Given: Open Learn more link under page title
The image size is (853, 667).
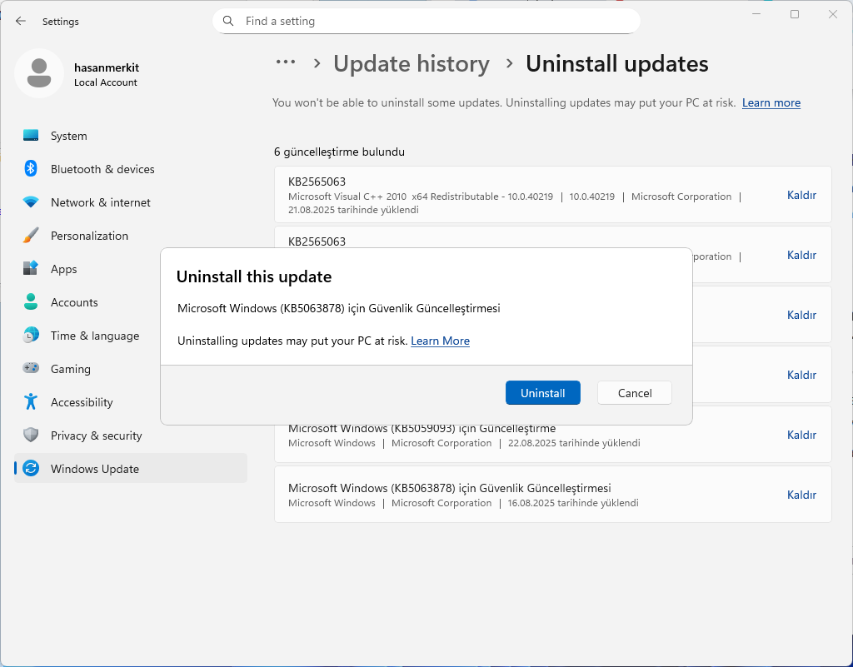Looking at the screenshot, I should 771,102.
